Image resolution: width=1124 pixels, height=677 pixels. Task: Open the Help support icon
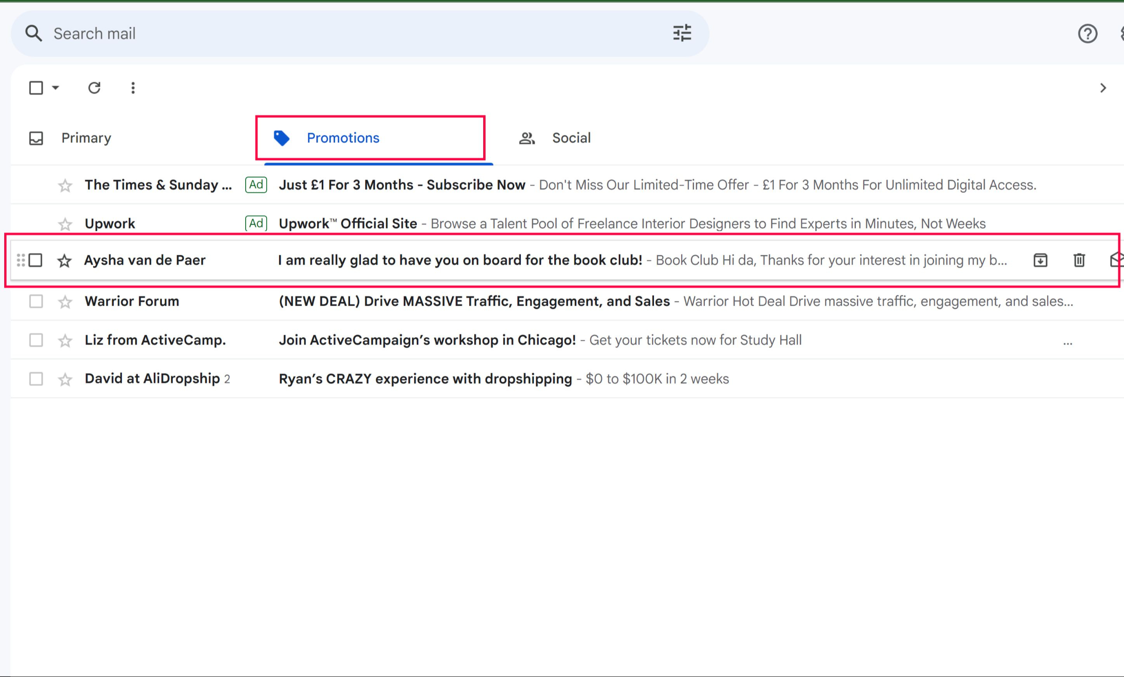click(1087, 34)
